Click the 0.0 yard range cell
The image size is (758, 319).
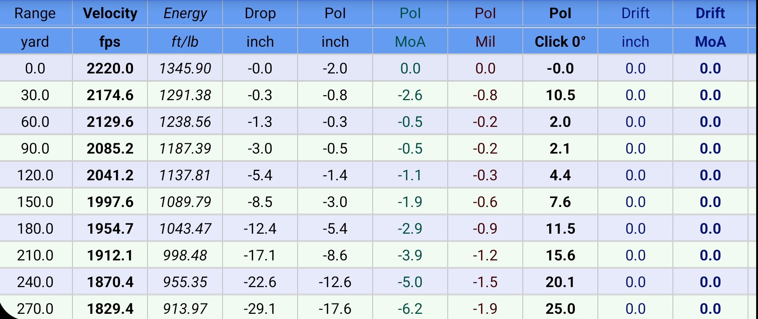point(35,68)
